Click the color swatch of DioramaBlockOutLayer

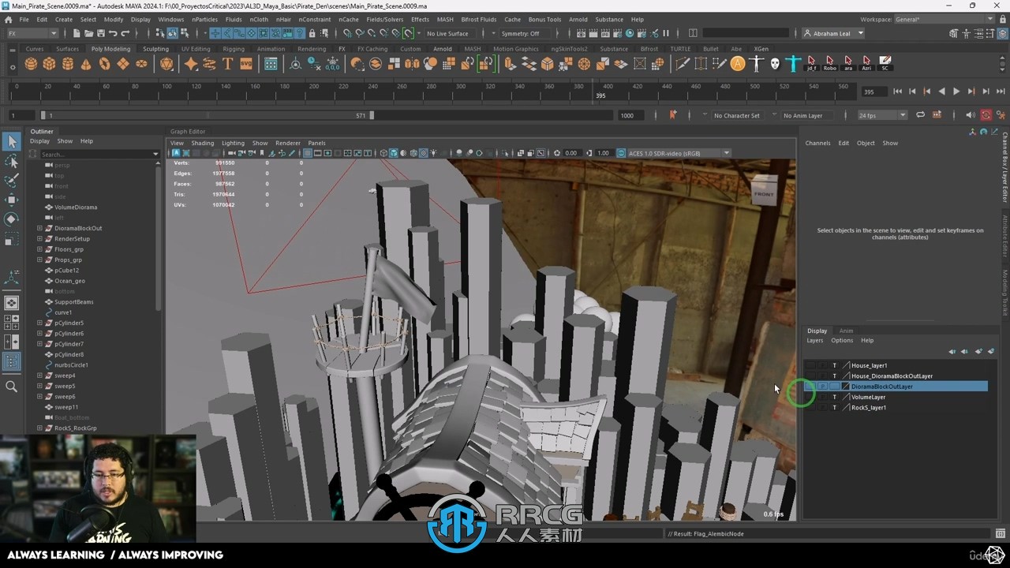pyautogui.click(x=846, y=387)
